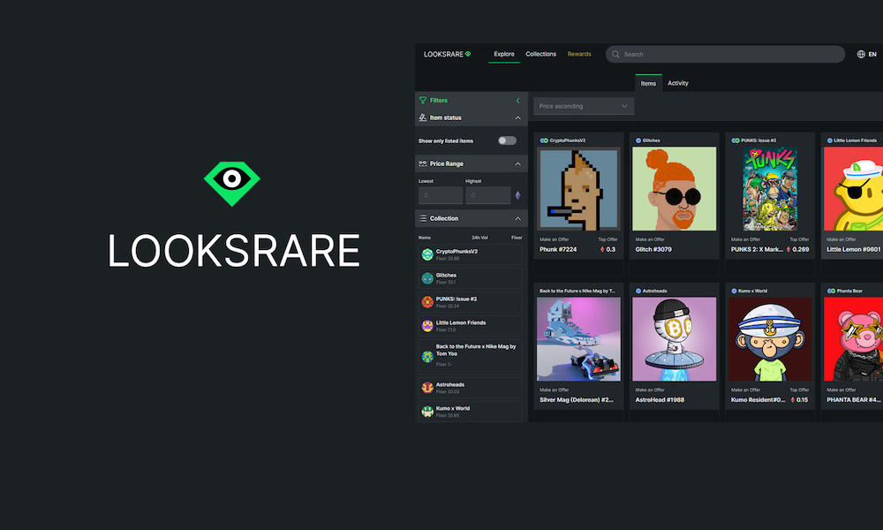
Task: Switch to the Activity tab
Action: pyautogui.click(x=678, y=83)
